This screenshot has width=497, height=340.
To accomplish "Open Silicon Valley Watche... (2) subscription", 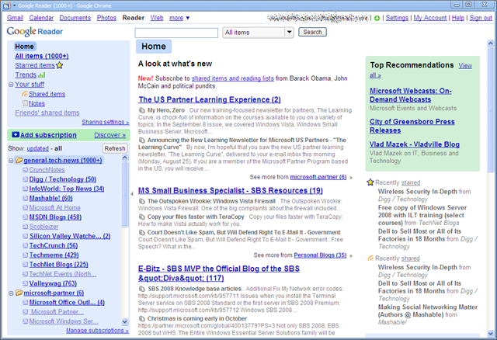I will click(x=70, y=236).
